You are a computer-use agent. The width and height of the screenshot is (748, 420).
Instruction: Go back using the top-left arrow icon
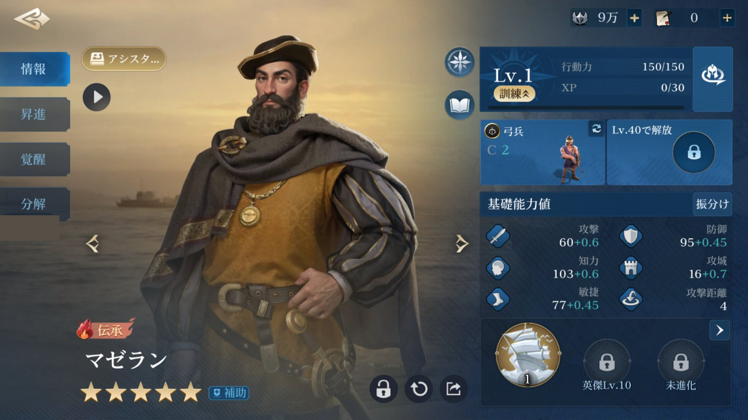click(x=32, y=19)
